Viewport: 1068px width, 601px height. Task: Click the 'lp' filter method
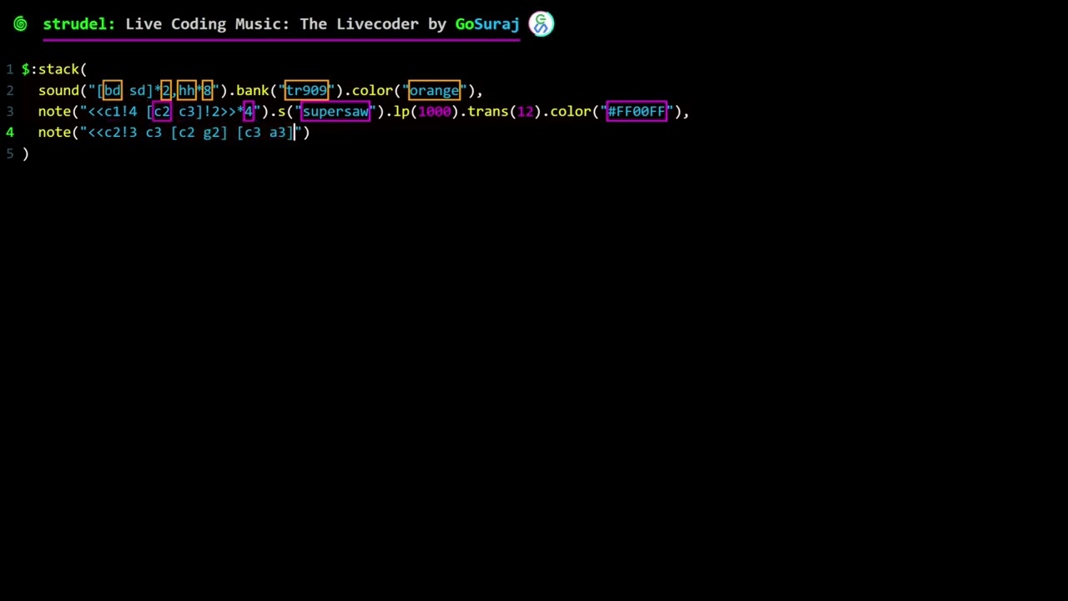401,111
